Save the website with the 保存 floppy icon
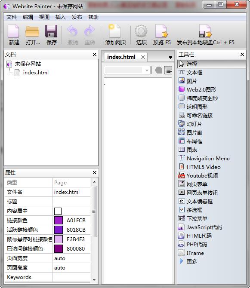Screen dimensions: 250x288 (x=51, y=34)
